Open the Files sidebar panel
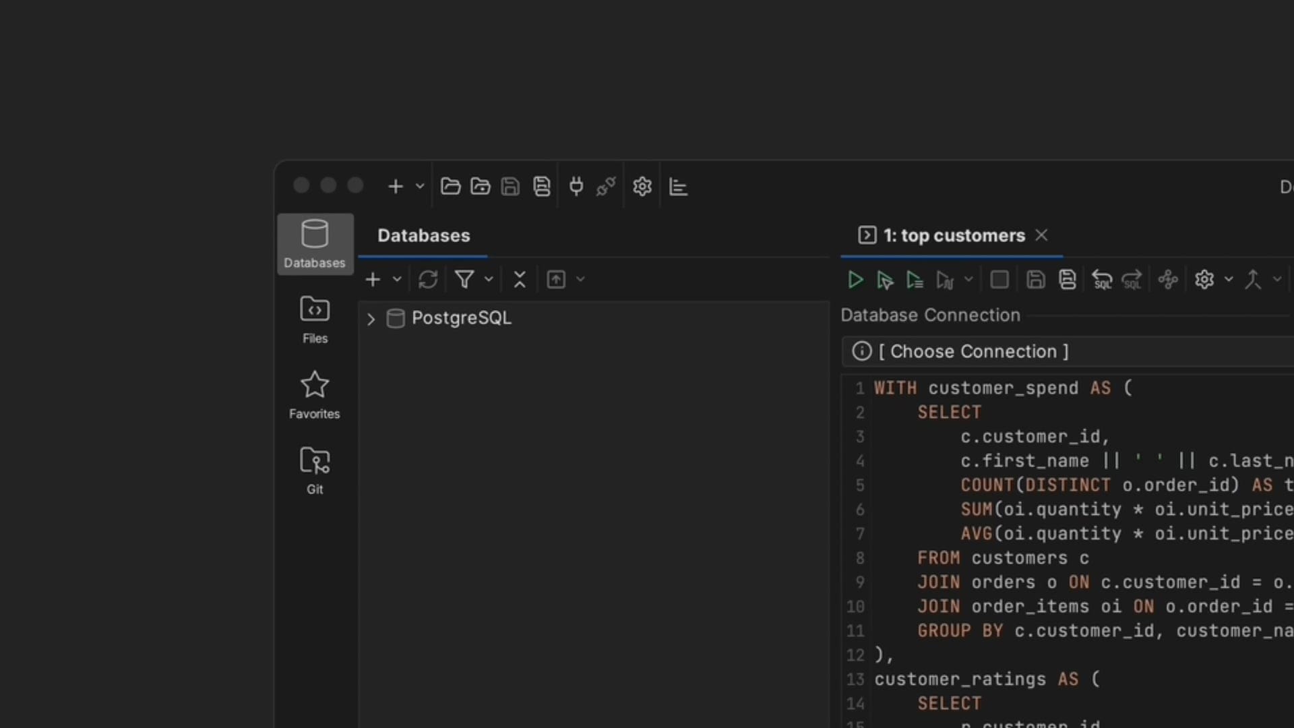 tap(315, 320)
